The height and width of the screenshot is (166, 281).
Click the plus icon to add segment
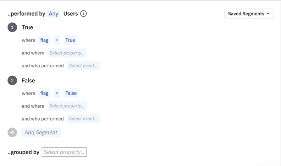pos(12,133)
